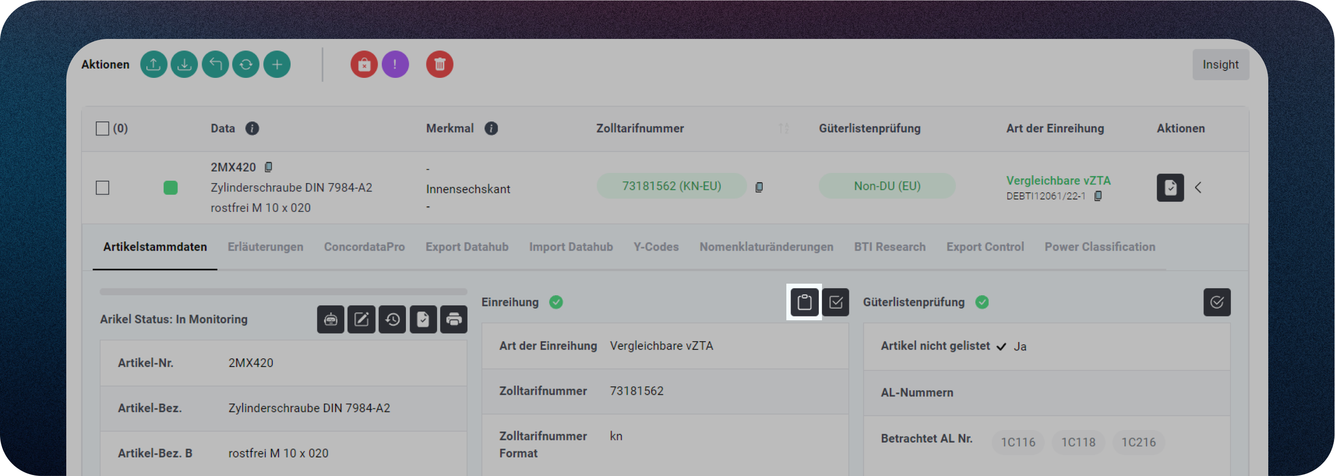Open the history clock icon
1335x476 pixels.
[392, 319]
